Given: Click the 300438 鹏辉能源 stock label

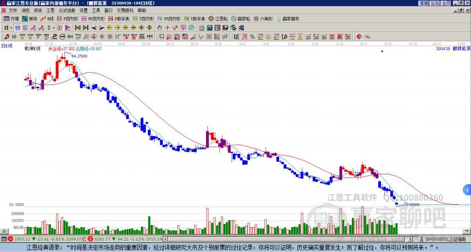Looking at the screenshot, I should tap(453, 48).
